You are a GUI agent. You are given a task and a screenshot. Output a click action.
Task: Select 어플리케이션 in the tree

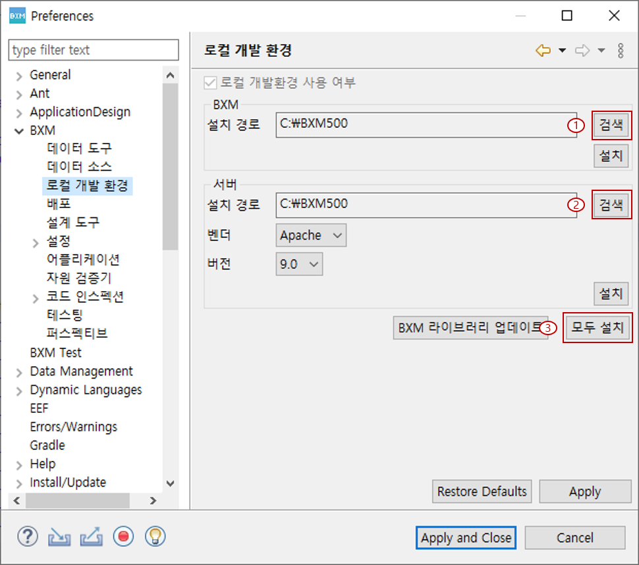tap(83, 259)
